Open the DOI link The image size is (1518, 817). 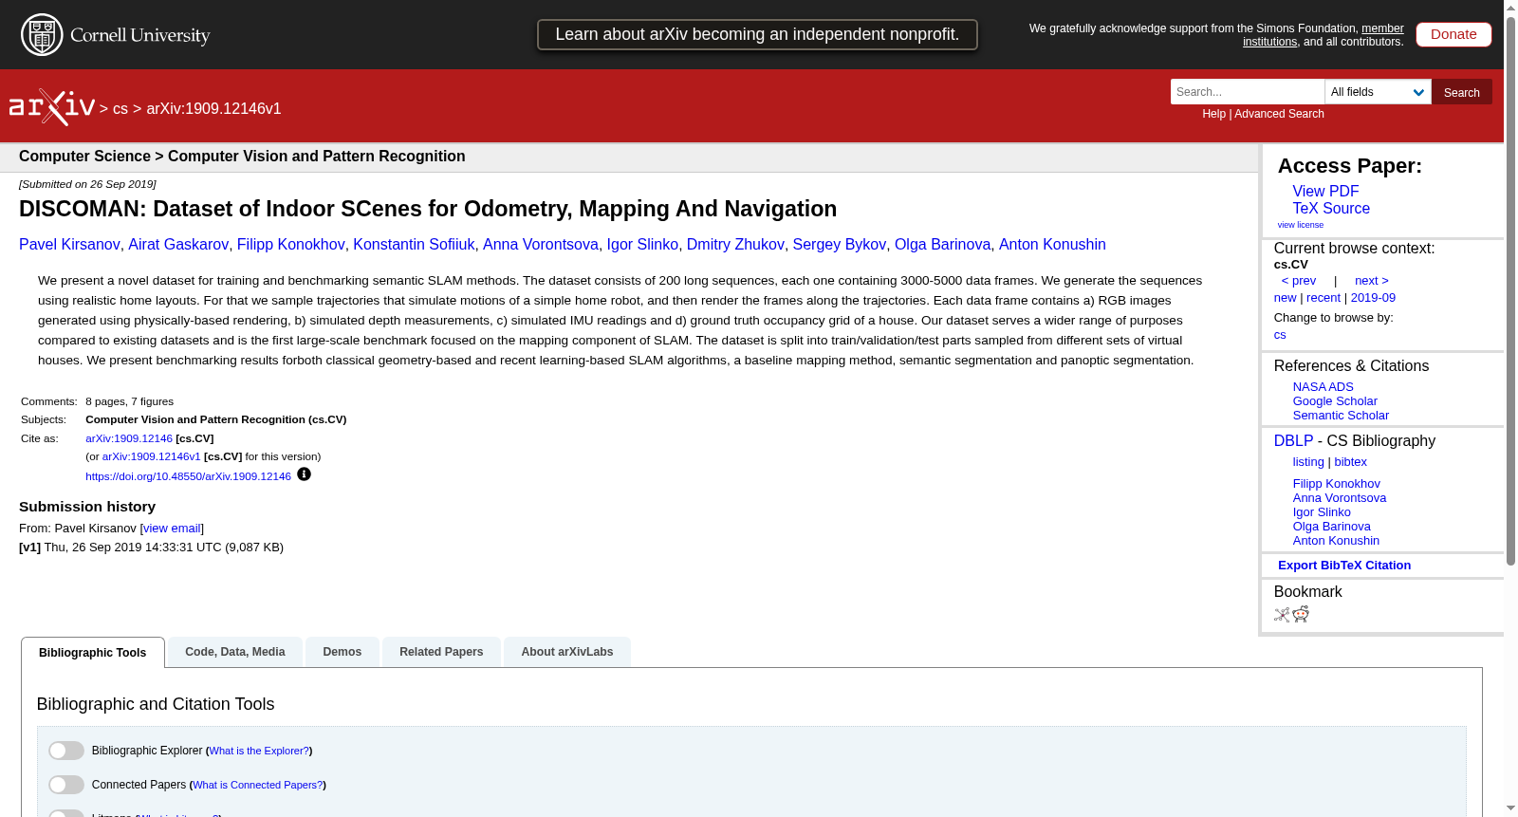tap(188, 476)
